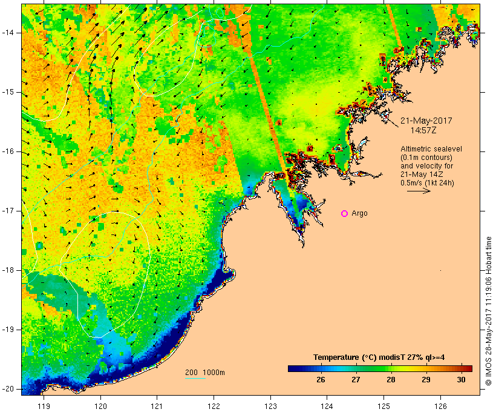Click the latitude label -20
Image resolution: width=496 pixels, height=412 pixels.
coord(7,389)
